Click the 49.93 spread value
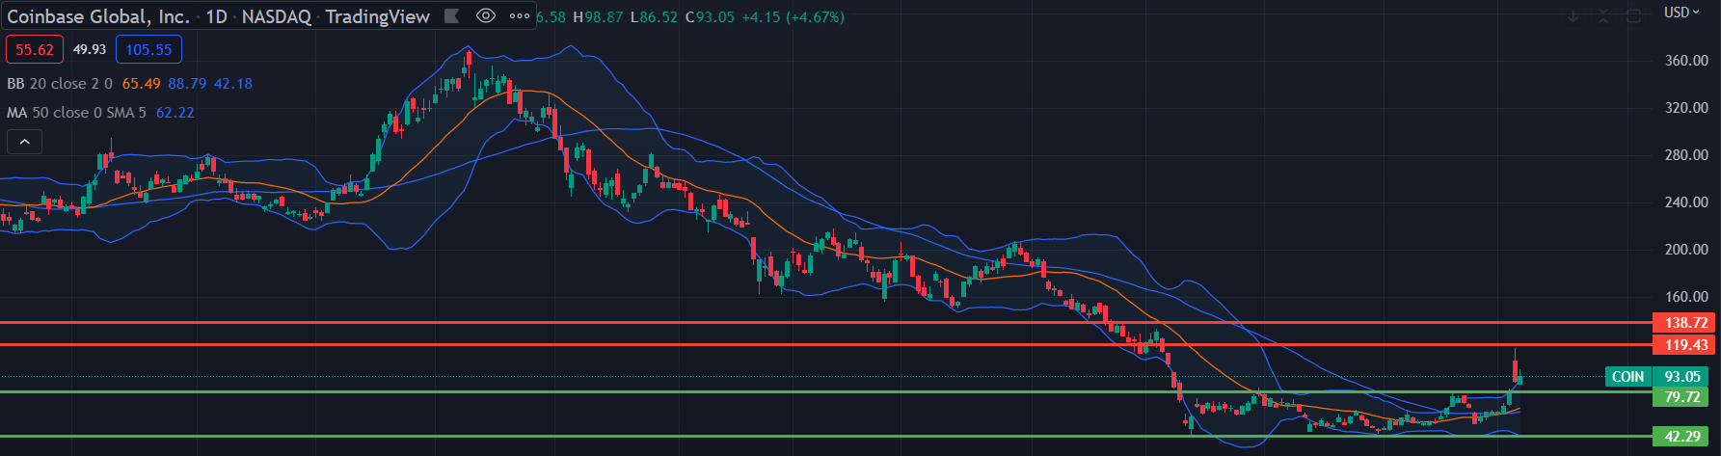 point(90,50)
